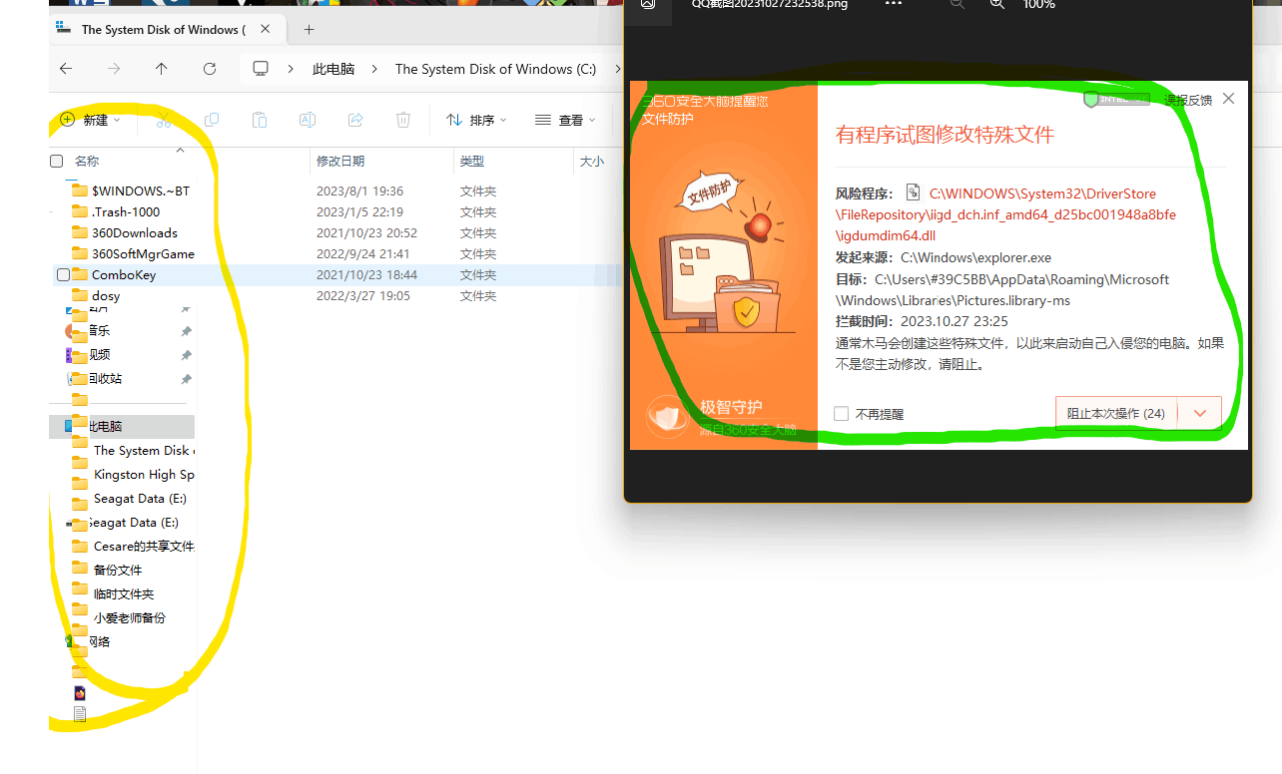Click the red igdumdim64.dll path link

tap(1005, 214)
